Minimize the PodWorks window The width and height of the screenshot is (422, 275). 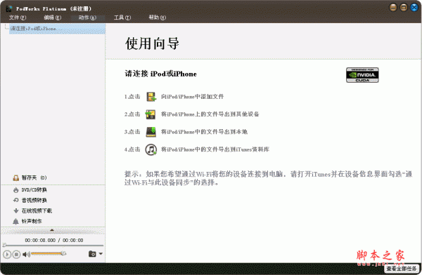pyautogui.click(x=393, y=7)
